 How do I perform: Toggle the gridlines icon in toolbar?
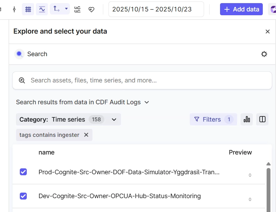(x=28, y=9)
